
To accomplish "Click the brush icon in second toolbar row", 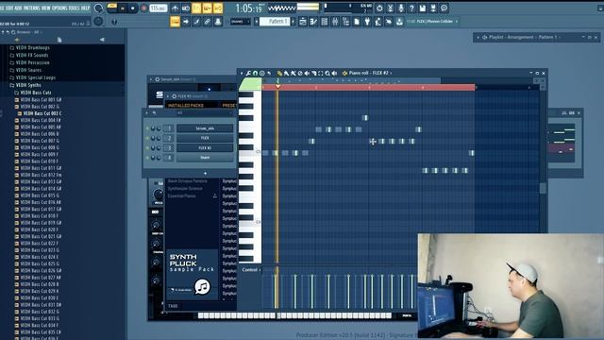I will pyautogui.click(x=196, y=22).
